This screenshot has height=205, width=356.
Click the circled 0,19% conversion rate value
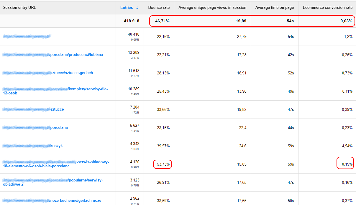(x=347, y=164)
